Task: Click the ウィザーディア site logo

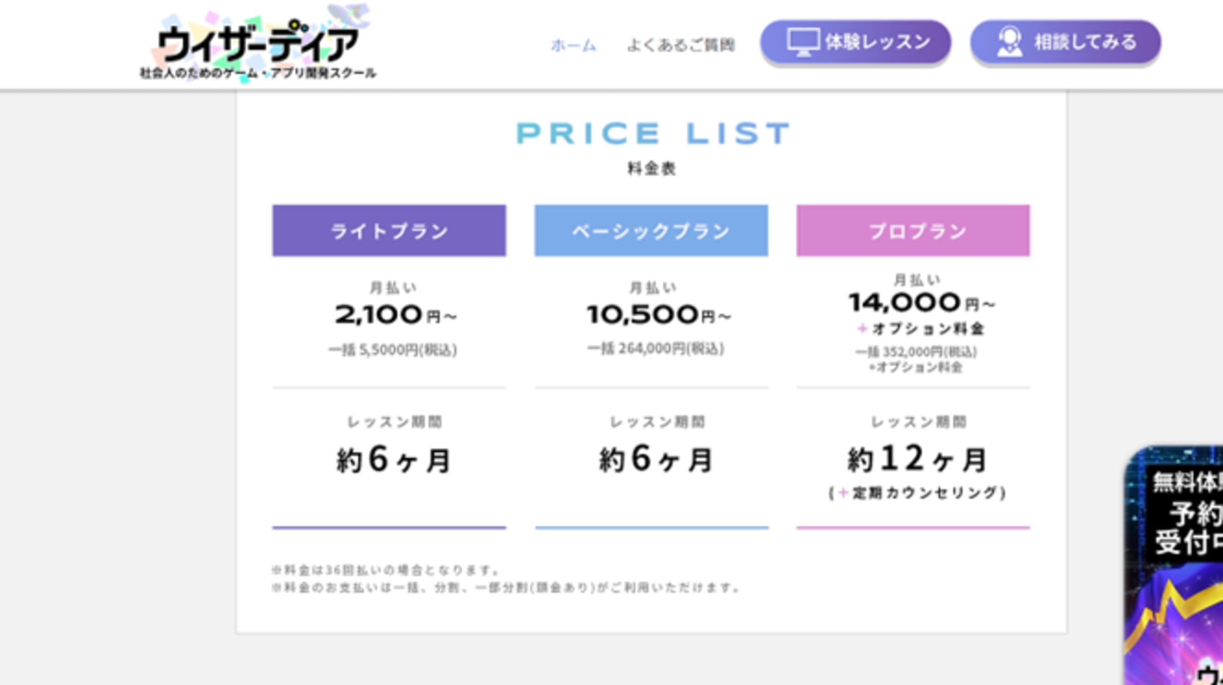Action: [x=258, y=45]
